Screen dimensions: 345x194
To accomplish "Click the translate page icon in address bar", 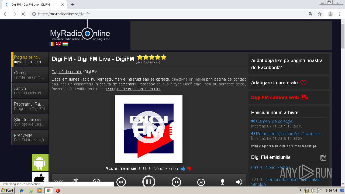I will (x=311, y=14).
